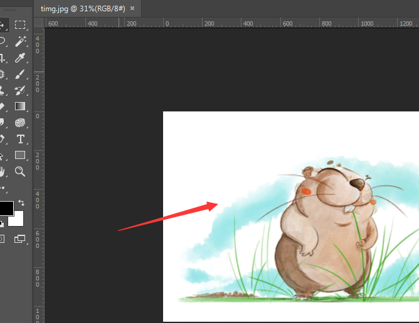Switch to the timg.jpg document tab
Image resolution: width=419 pixels, height=323 pixels.
(80, 9)
